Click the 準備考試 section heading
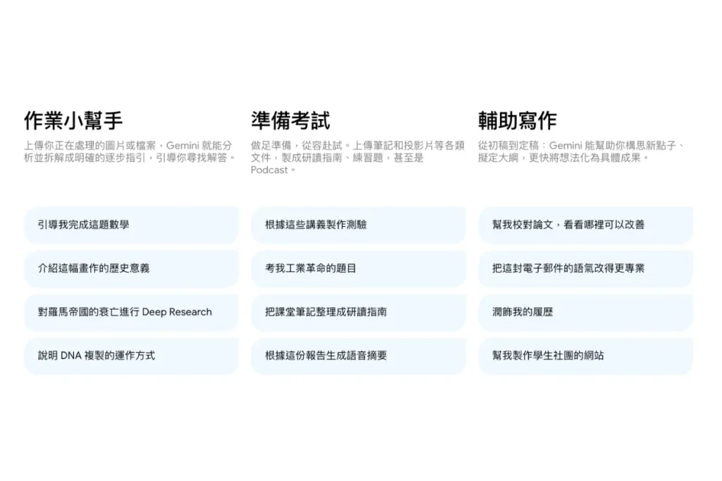 (x=290, y=120)
